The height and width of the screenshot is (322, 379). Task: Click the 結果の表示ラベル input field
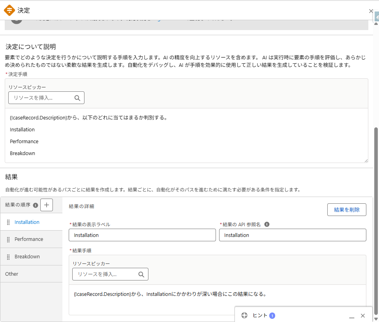143,235
